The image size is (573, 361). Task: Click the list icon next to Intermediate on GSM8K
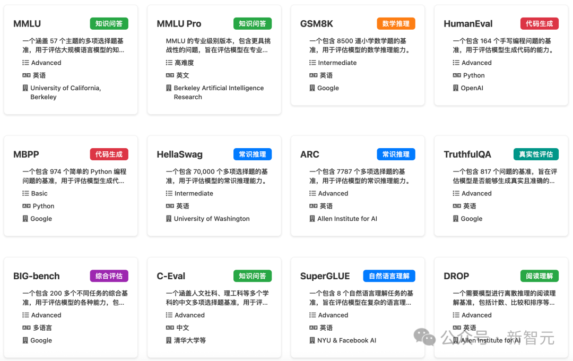click(x=312, y=63)
